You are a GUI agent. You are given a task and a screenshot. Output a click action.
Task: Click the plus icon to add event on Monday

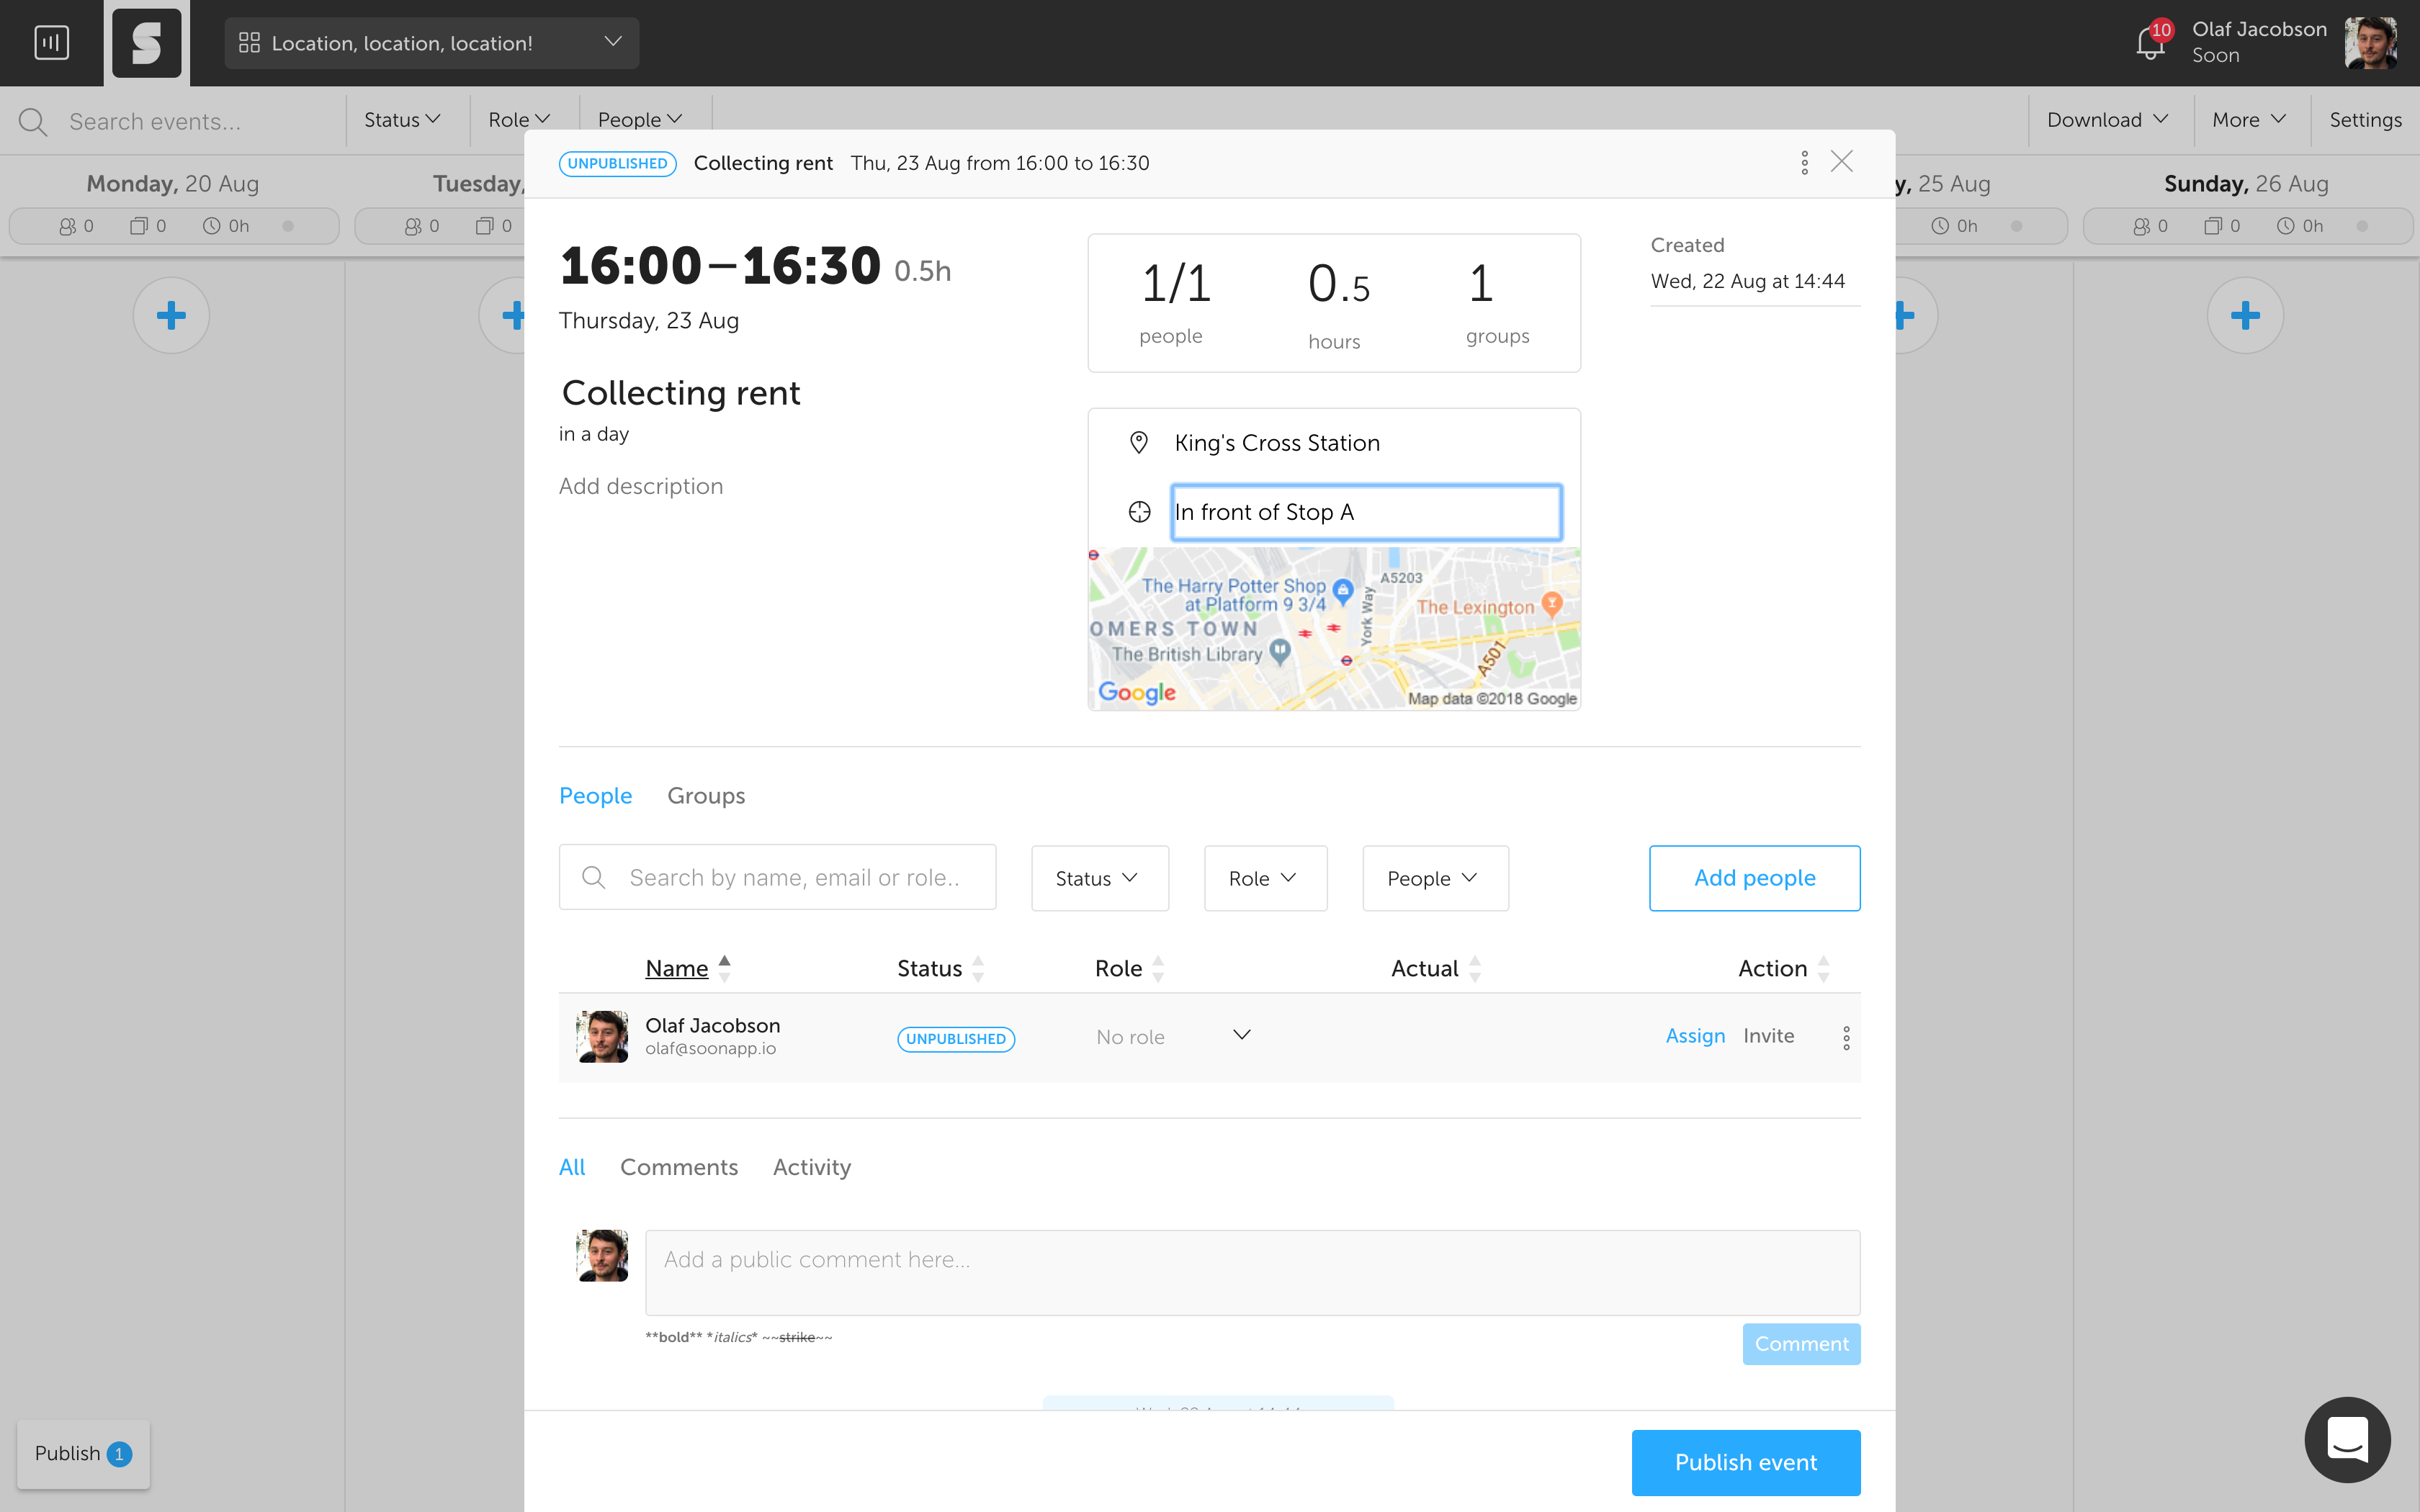(x=171, y=316)
